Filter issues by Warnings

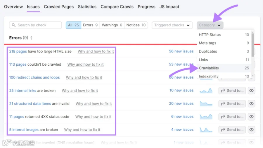(112, 25)
